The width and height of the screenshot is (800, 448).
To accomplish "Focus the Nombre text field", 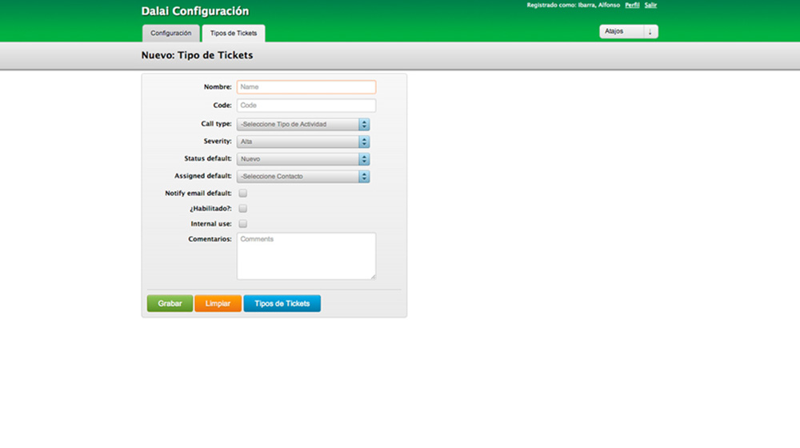I will [x=306, y=87].
